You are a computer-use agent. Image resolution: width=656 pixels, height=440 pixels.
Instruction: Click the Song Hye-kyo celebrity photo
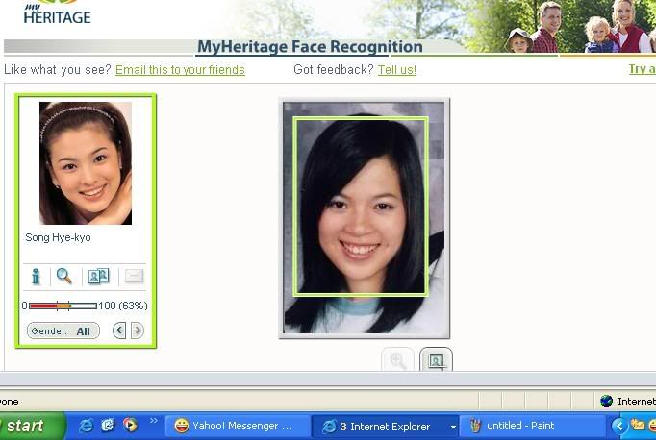click(86, 163)
